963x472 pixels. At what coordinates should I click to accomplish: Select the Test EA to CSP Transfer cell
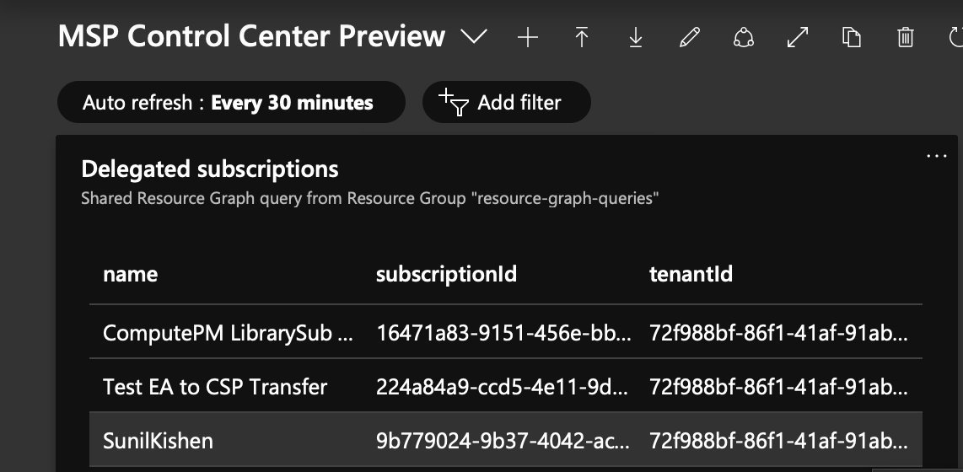point(215,387)
